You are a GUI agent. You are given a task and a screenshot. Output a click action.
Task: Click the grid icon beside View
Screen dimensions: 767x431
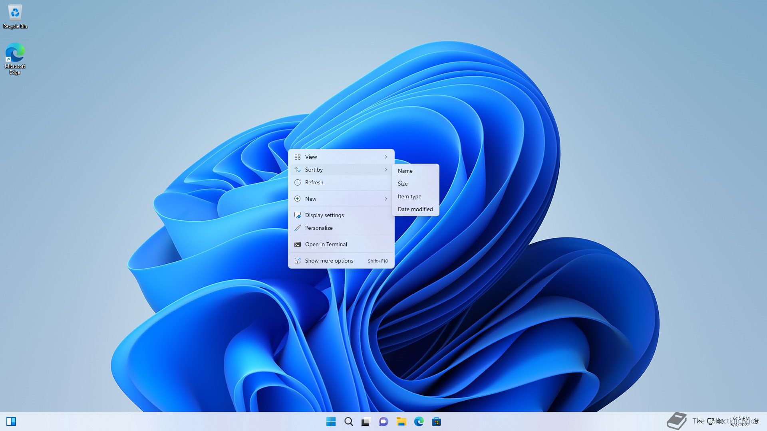click(x=298, y=157)
